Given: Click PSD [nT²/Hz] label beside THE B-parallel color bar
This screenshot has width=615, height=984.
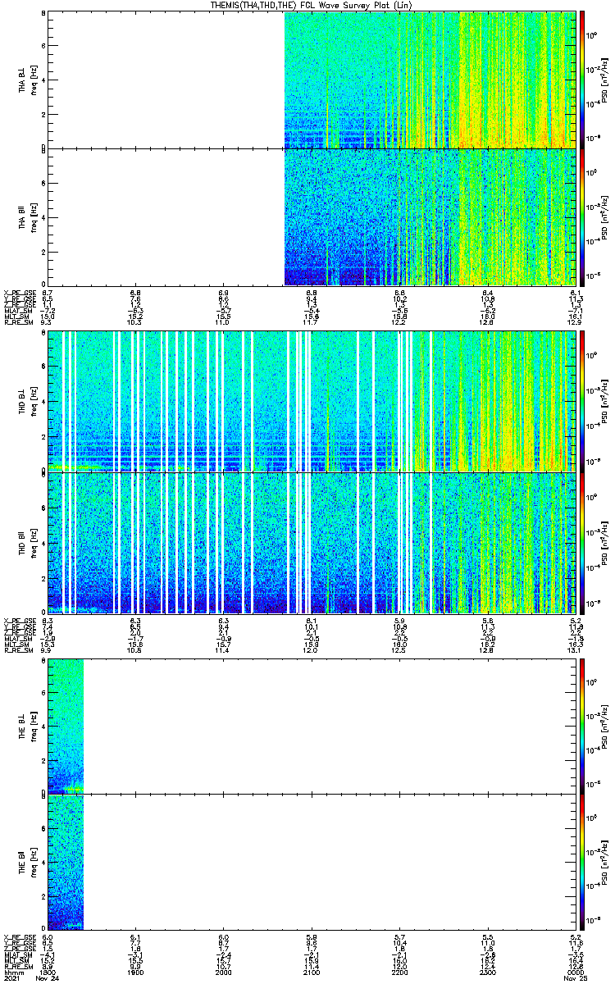Looking at the screenshot, I should (x=606, y=861).
